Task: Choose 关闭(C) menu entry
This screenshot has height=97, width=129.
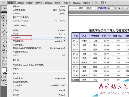Action: coord(38,31)
